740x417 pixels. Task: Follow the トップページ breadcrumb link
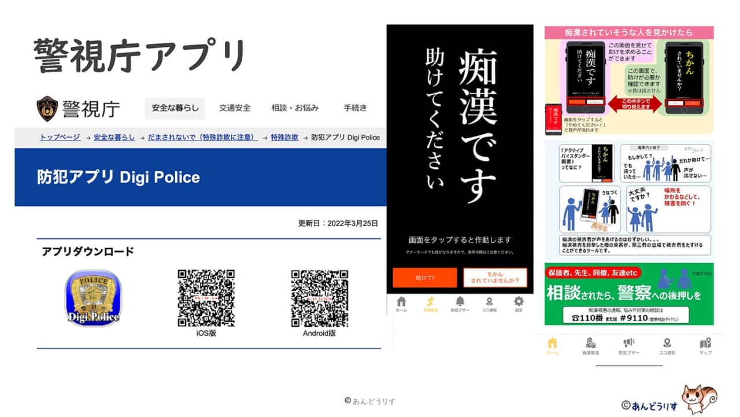(60, 138)
